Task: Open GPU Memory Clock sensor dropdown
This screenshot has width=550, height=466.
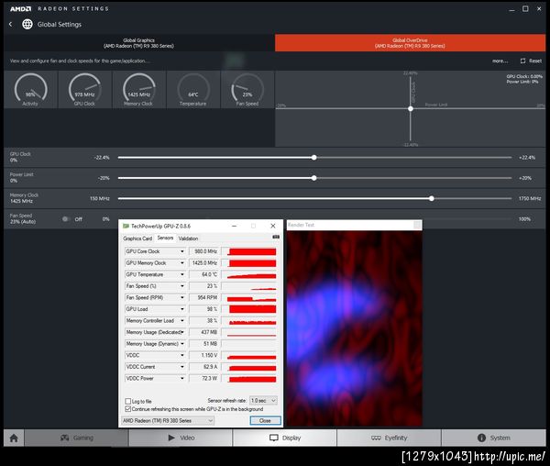Action: coord(182,263)
